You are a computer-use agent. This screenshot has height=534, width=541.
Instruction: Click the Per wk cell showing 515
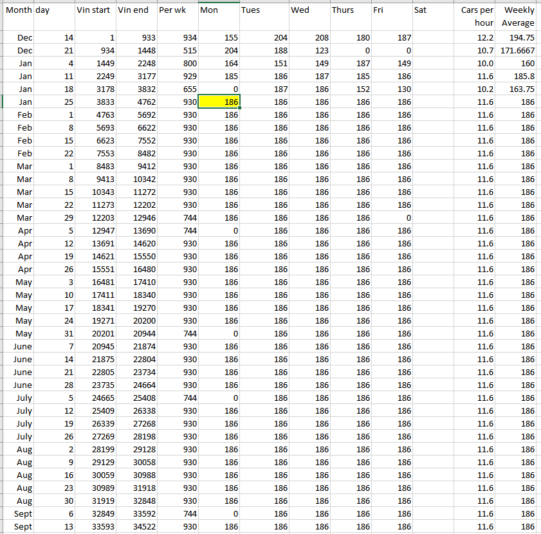pos(177,51)
